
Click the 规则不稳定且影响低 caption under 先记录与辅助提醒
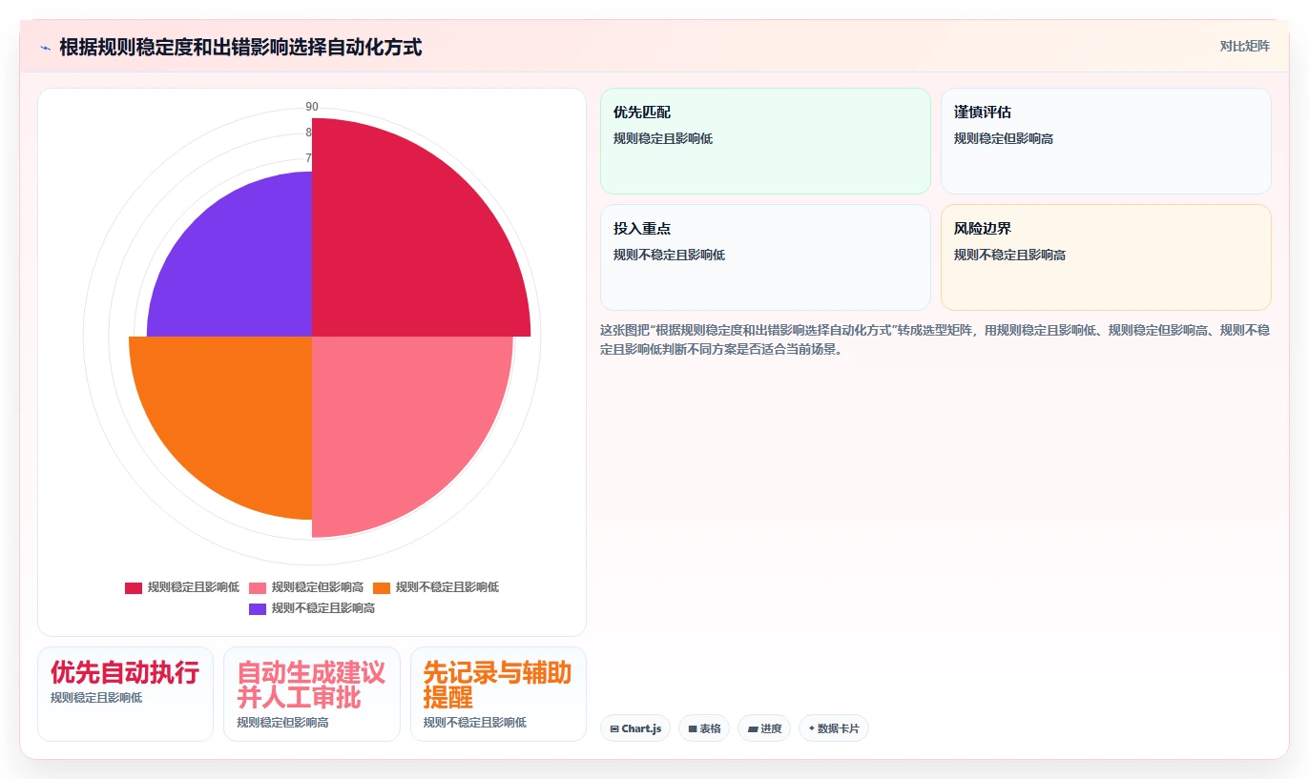click(x=475, y=723)
